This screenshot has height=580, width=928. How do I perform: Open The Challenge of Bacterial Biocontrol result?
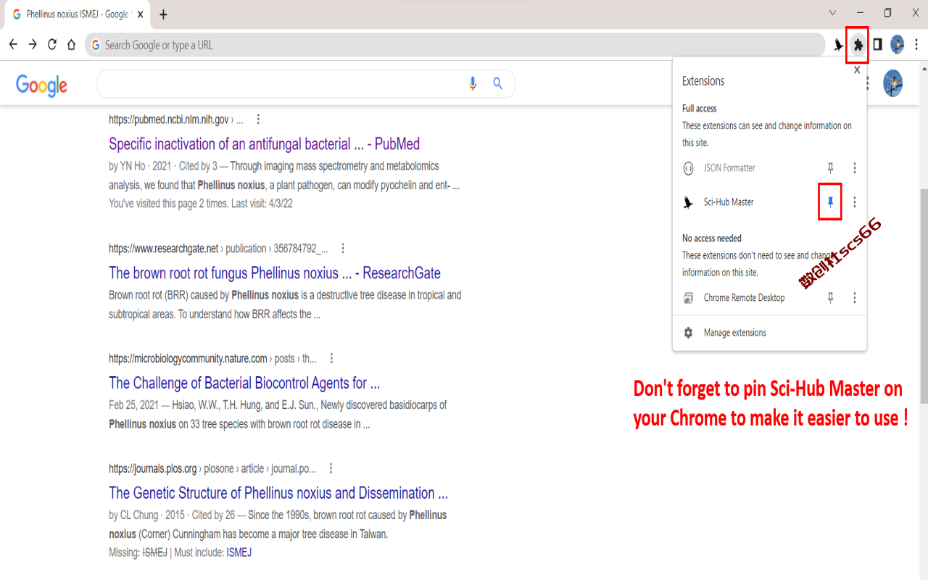[x=244, y=383]
